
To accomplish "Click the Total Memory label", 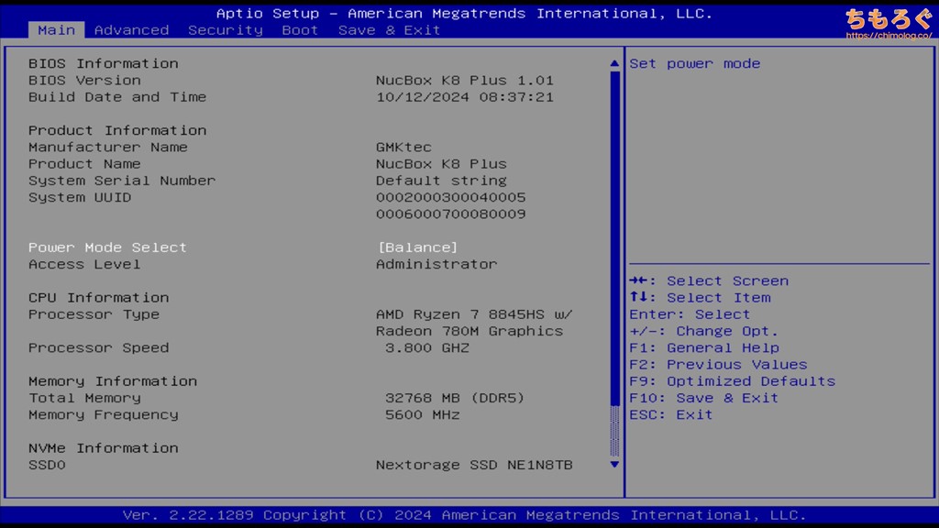I will click(84, 398).
